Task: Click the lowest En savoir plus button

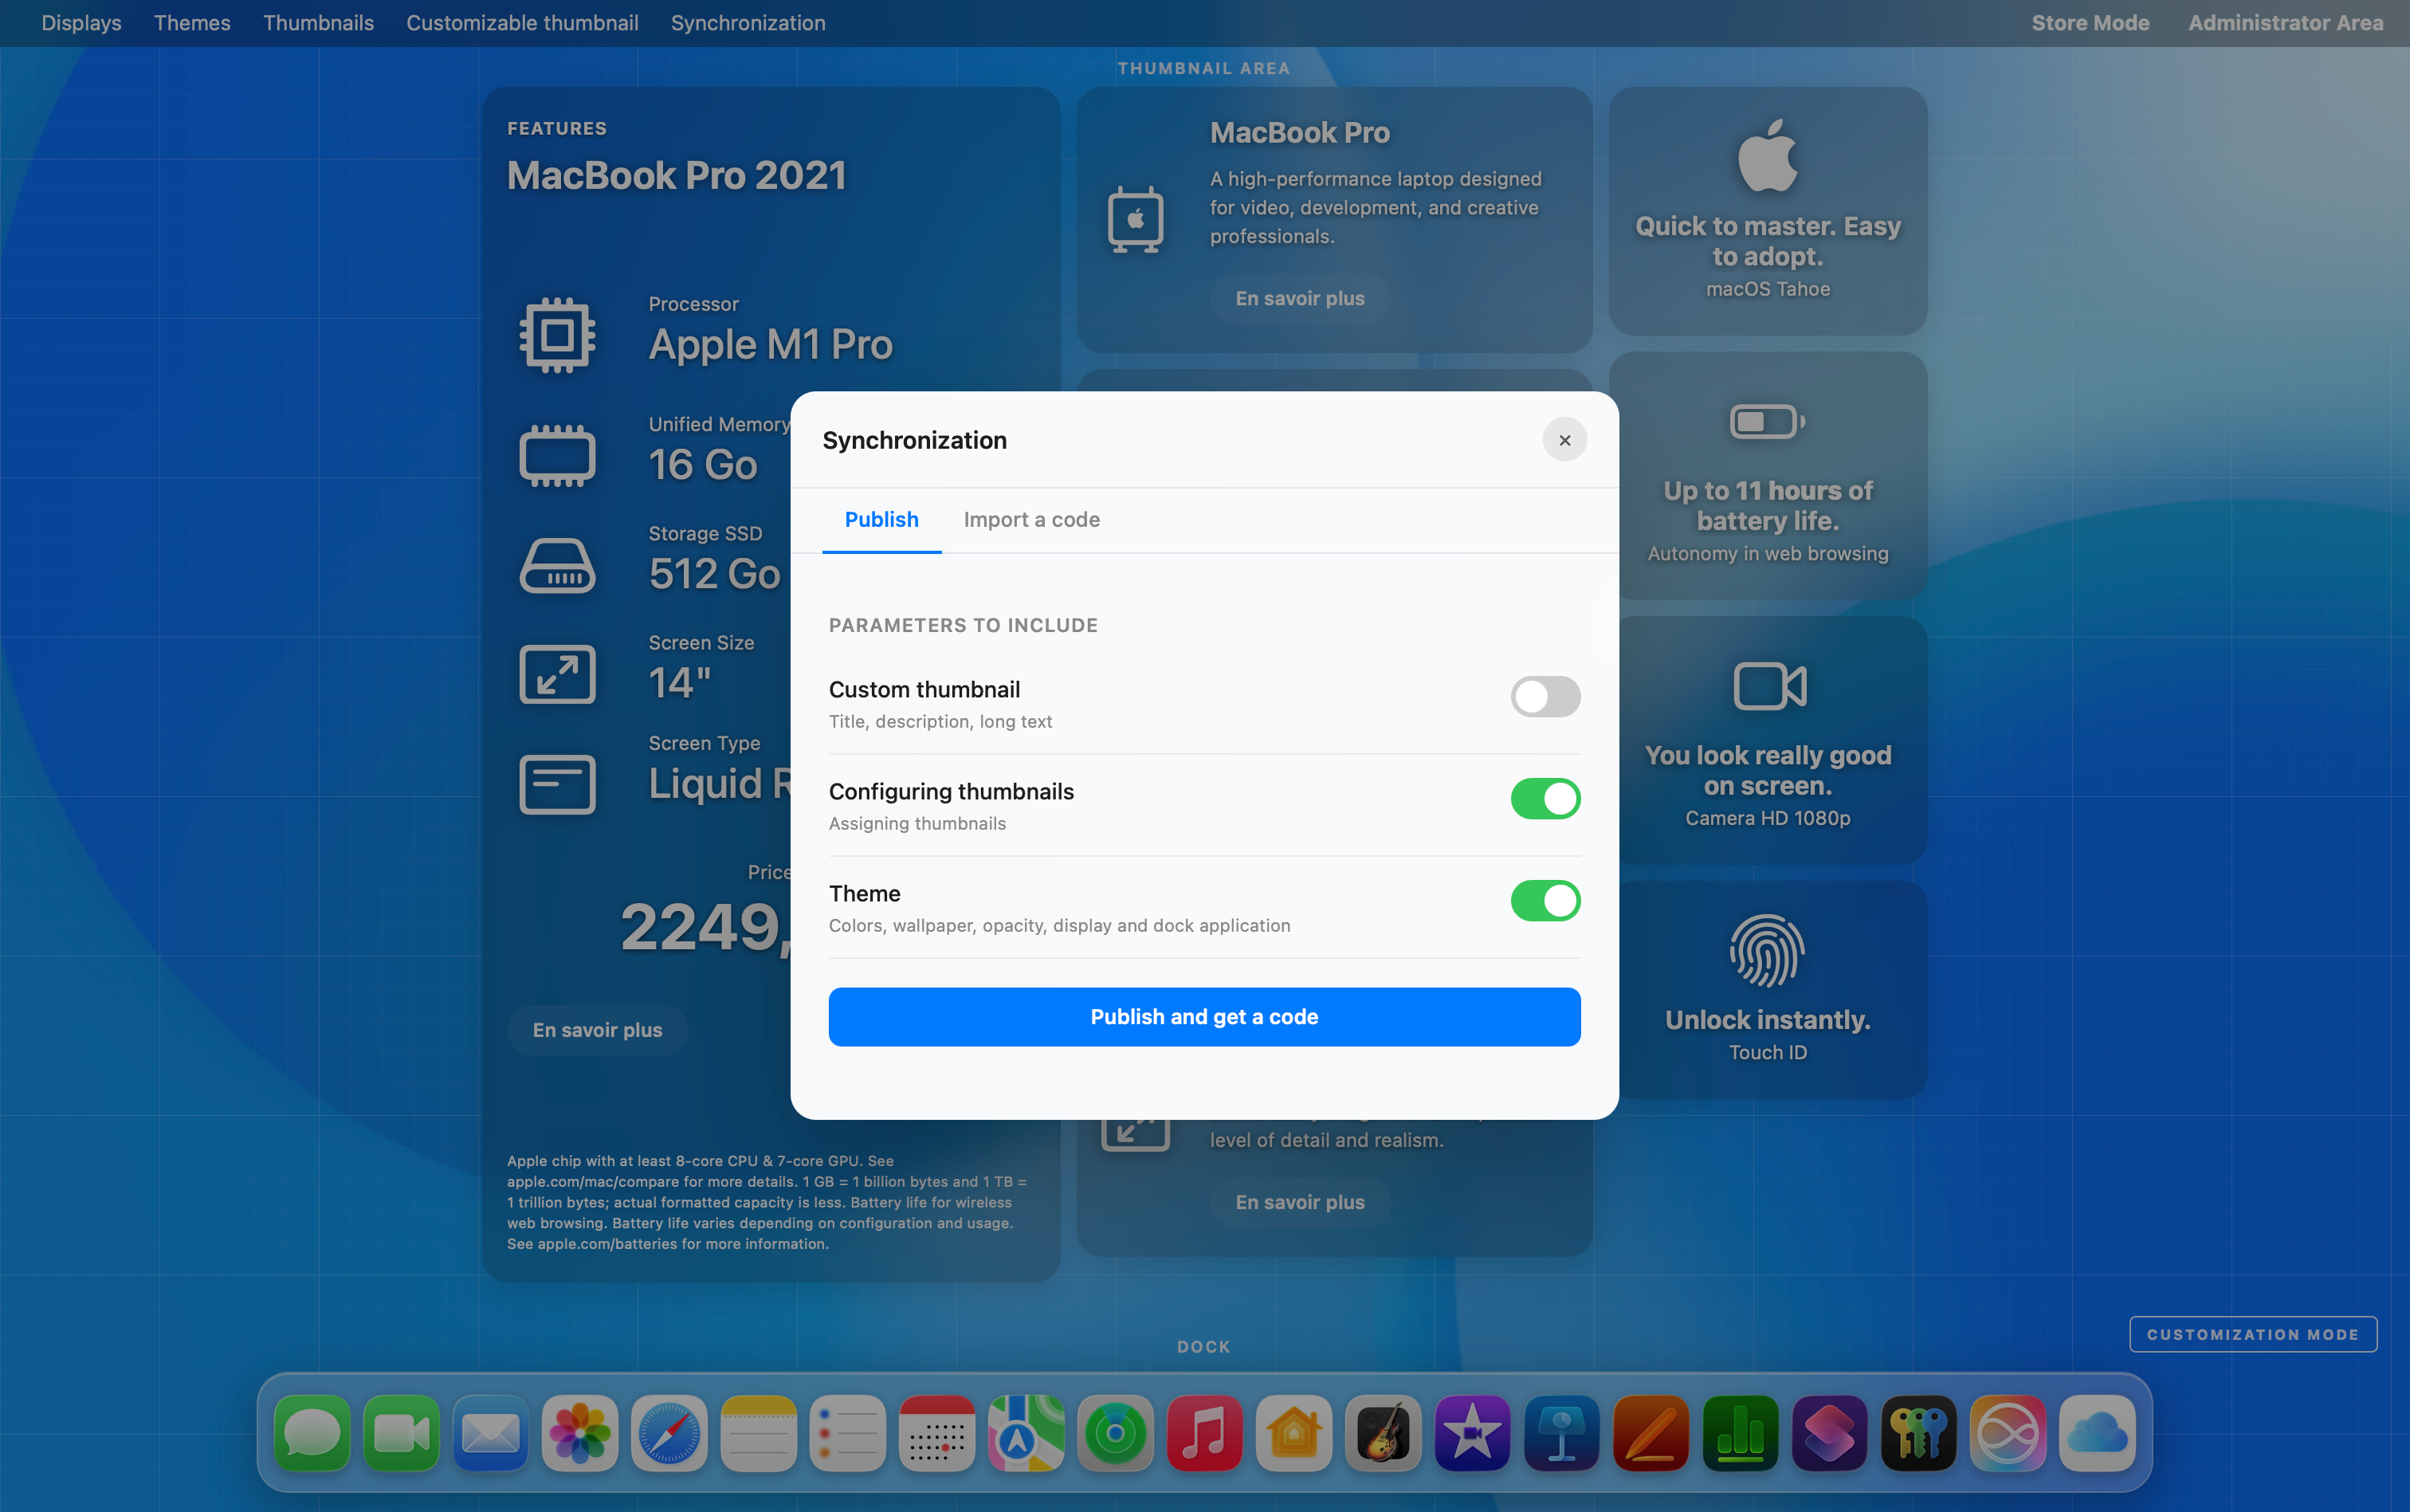Action: tap(1300, 1202)
